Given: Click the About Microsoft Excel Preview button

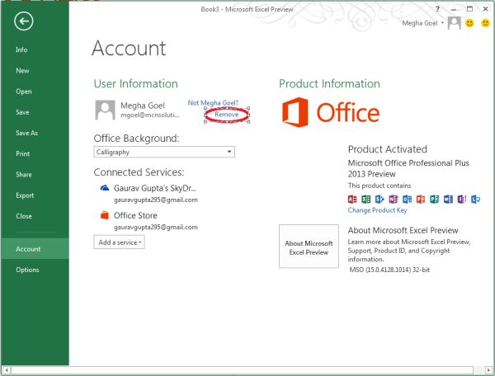Looking at the screenshot, I should tap(309, 247).
